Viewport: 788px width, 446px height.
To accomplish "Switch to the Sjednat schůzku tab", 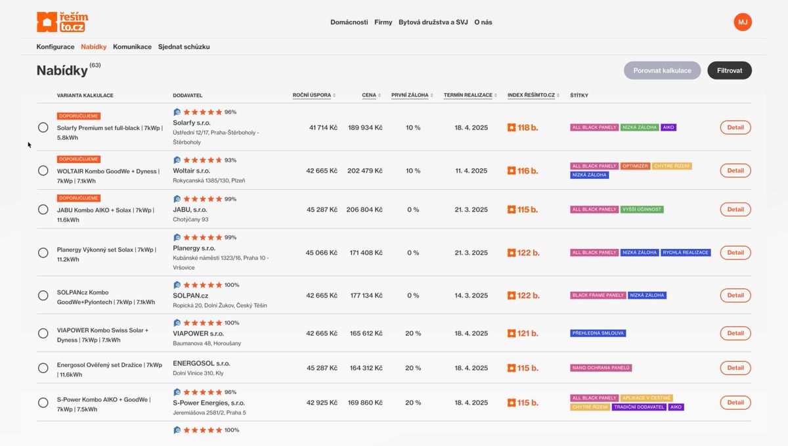I will coord(184,47).
